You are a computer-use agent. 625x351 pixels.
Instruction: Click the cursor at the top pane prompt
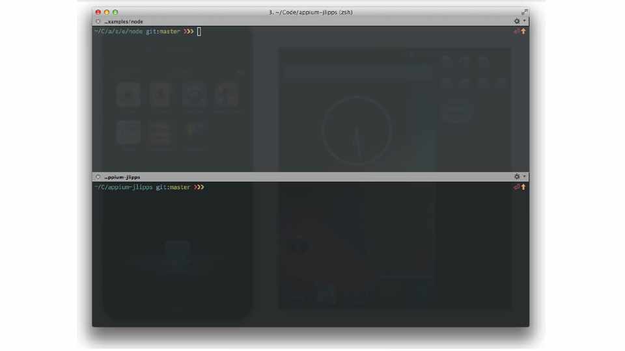[199, 31]
